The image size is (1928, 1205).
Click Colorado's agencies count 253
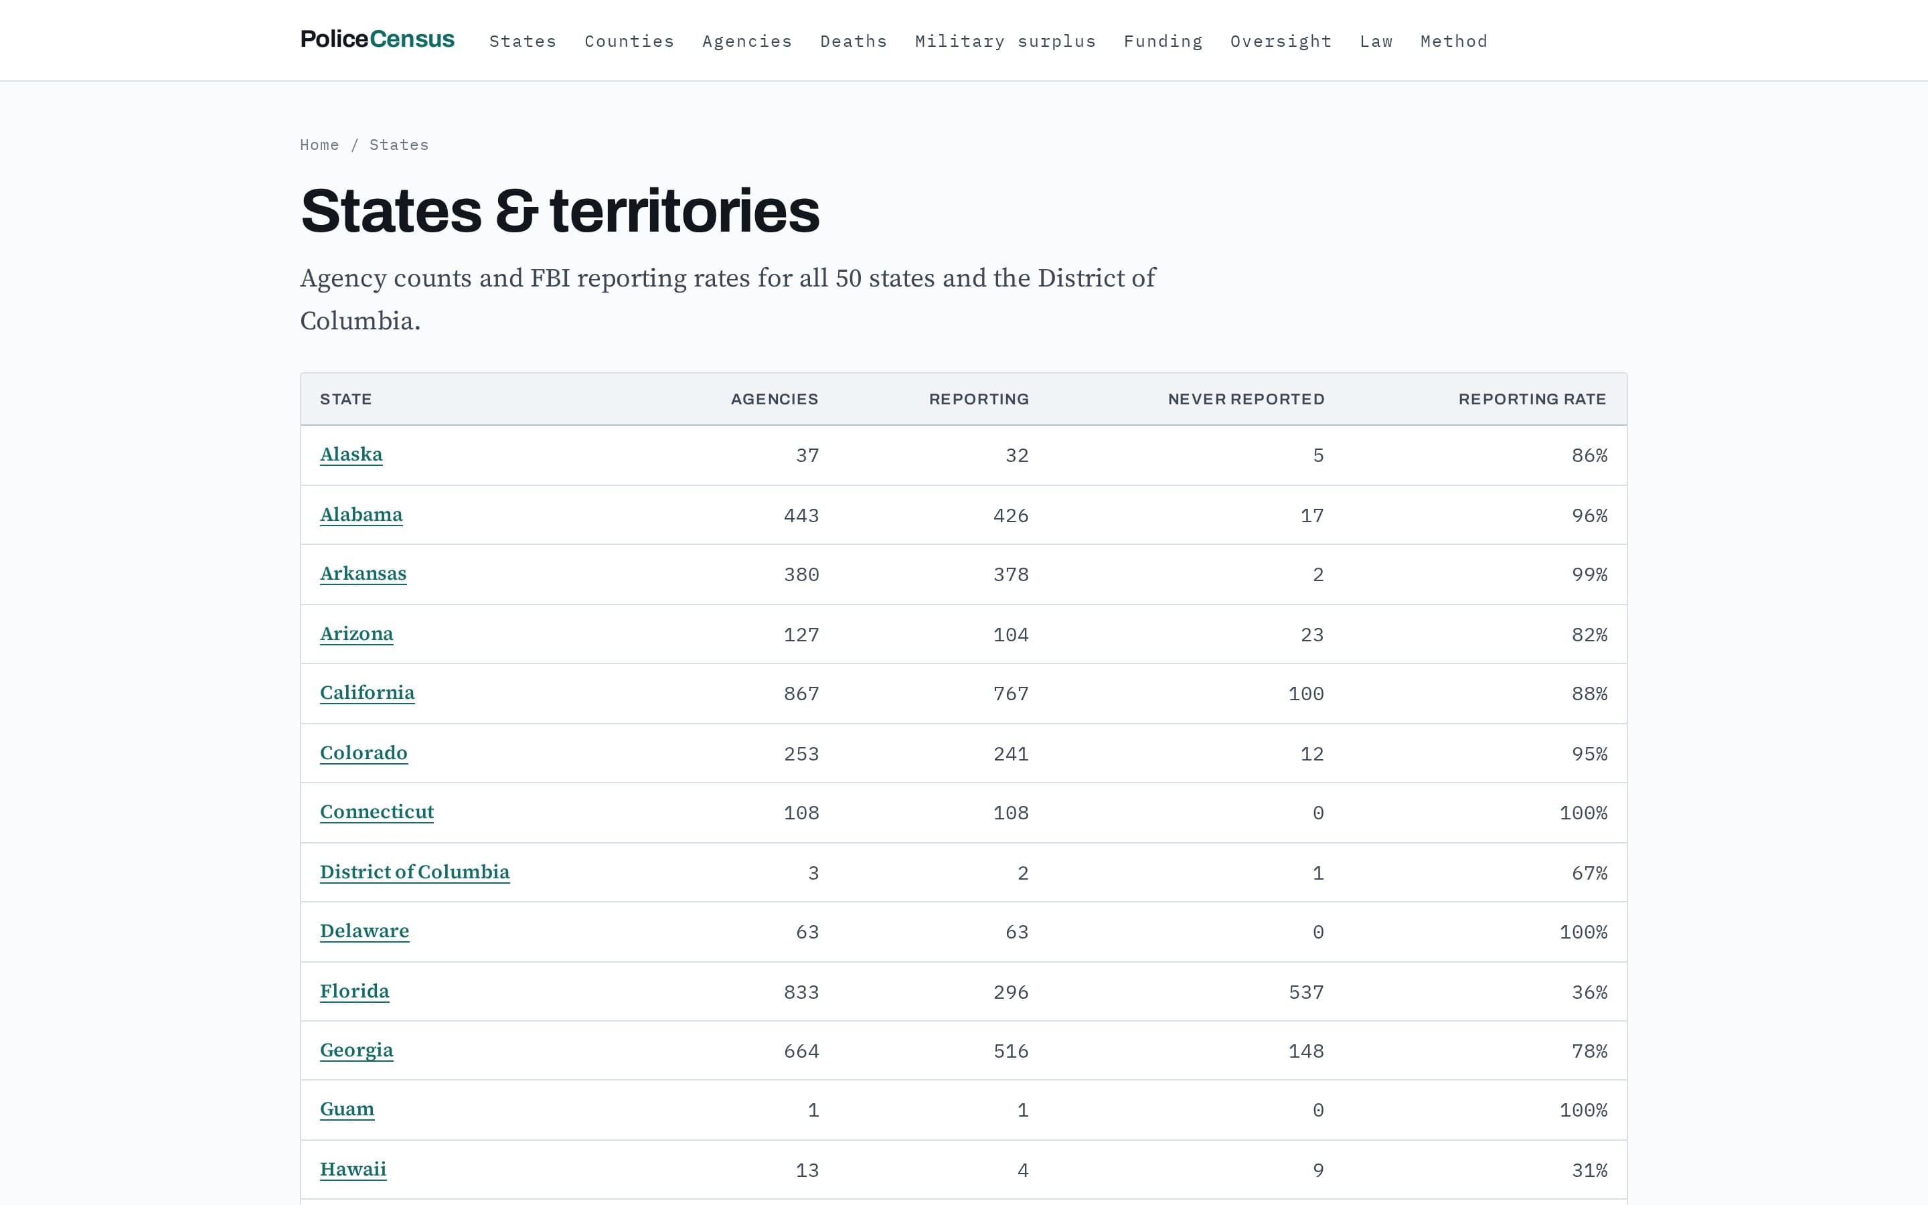pyautogui.click(x=801, y=754)
